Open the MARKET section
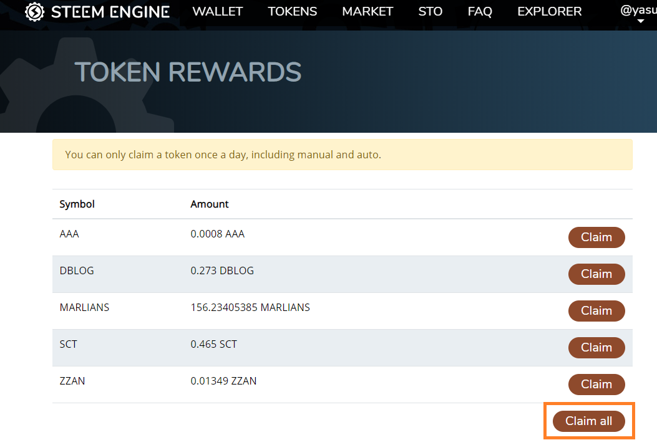Image resolution: width=657 pixels, height=440 pixels. [x=367, y=12]
